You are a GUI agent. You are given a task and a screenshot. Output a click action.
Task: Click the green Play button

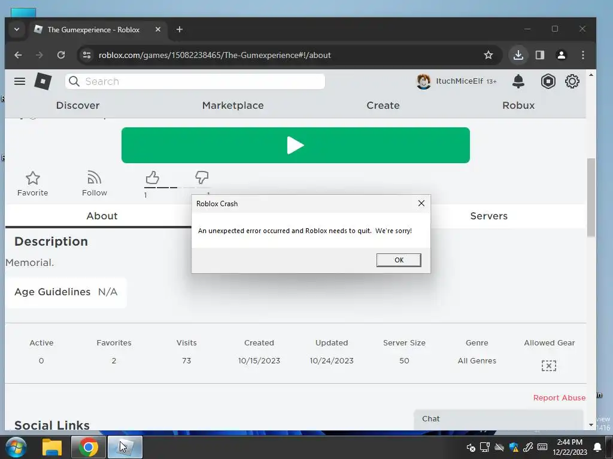pos(296,145)
